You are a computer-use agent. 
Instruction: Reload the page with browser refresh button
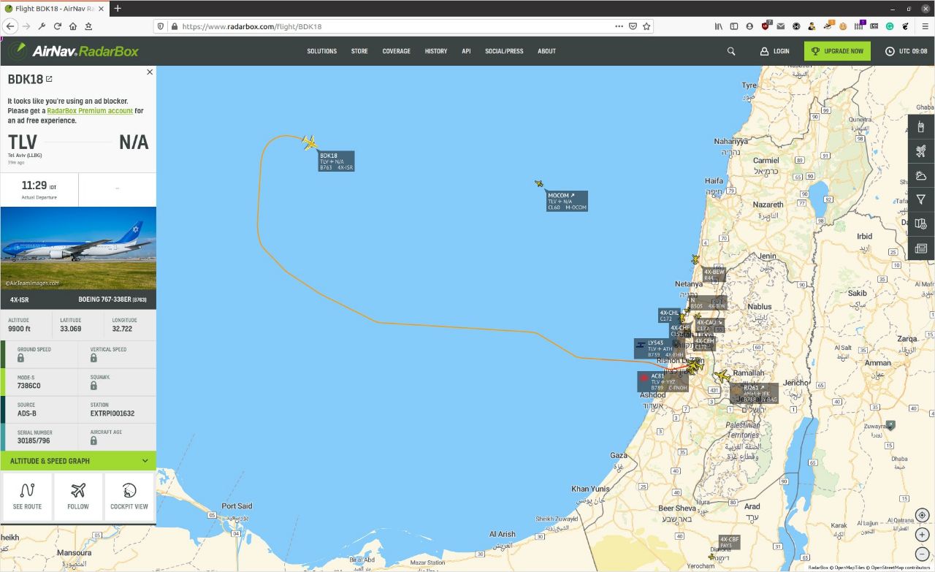57,26
